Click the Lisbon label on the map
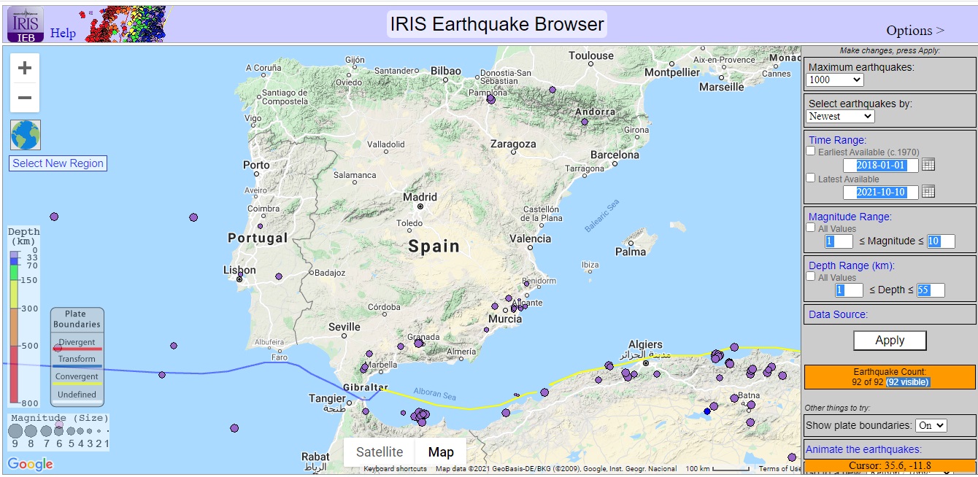Screen dimensions: 978x477 [239, 270]
